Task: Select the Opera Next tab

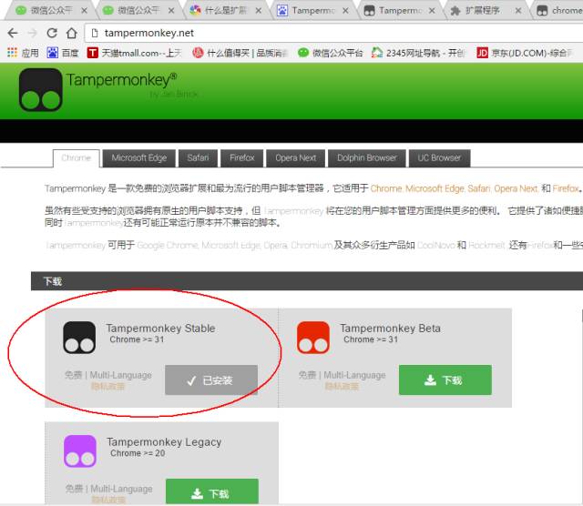Action: pyautogui.click(x=296, y=158)
